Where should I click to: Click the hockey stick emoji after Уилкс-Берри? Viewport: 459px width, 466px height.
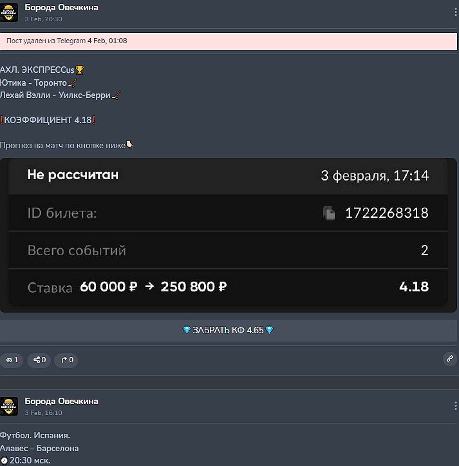point(116,95)
